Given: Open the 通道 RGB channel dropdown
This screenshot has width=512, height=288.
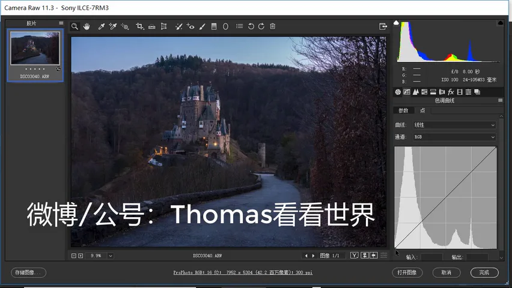Looking at the screenshot, I should [454, 137].
